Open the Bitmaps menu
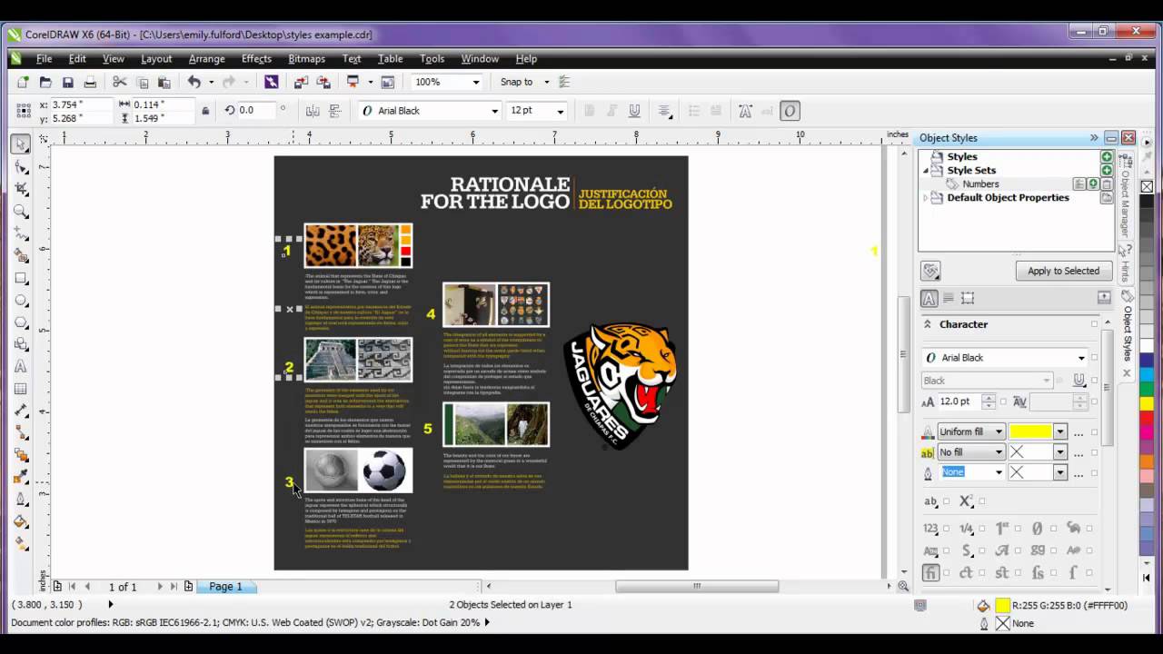This screenshot has height=654, width=1163. tap(306, 58)
